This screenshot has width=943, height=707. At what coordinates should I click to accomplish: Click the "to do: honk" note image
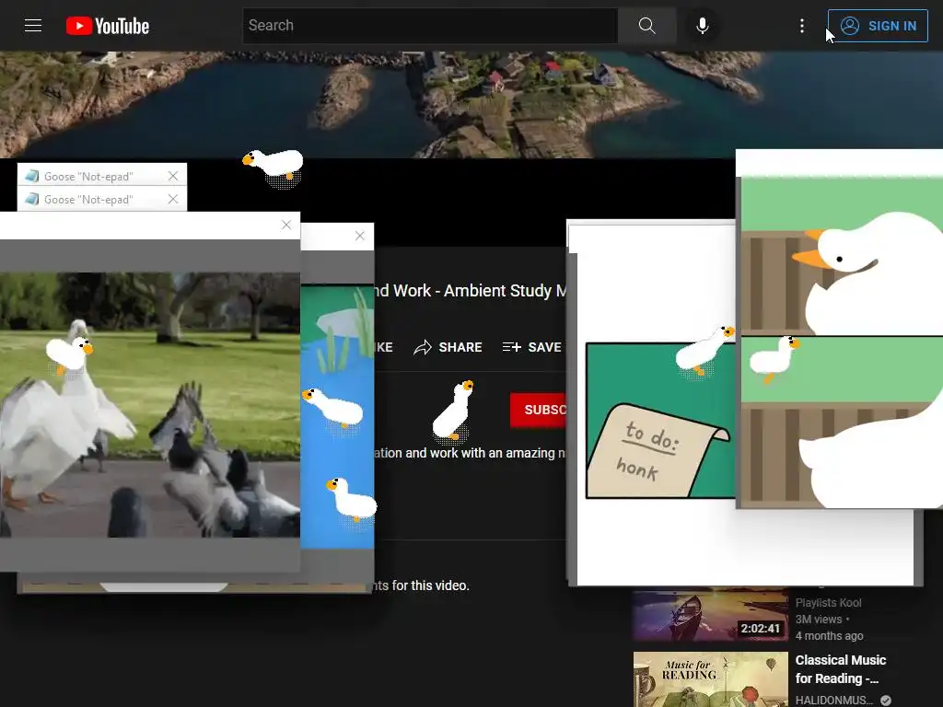660,420
